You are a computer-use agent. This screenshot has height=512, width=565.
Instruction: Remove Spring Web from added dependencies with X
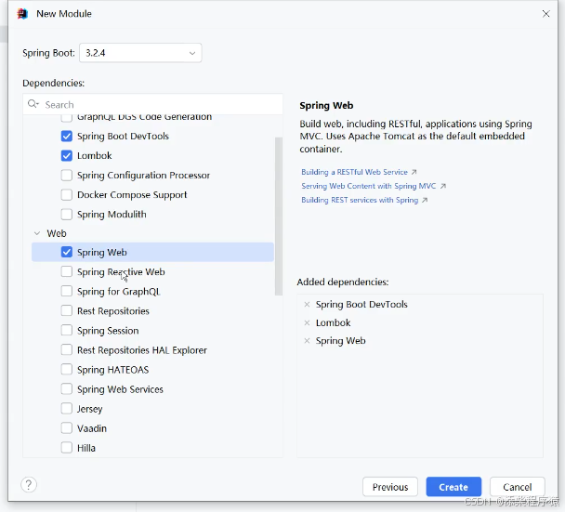point(307,341)
